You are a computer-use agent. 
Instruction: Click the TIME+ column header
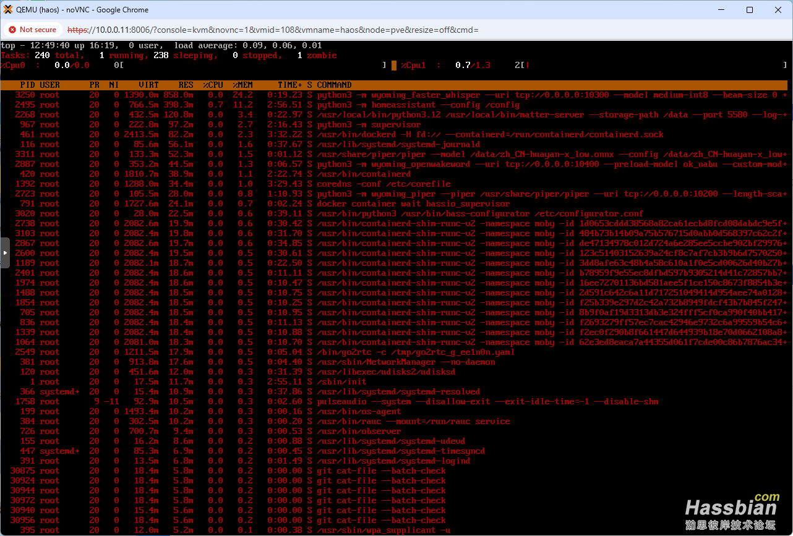click(x=289, y=85)
